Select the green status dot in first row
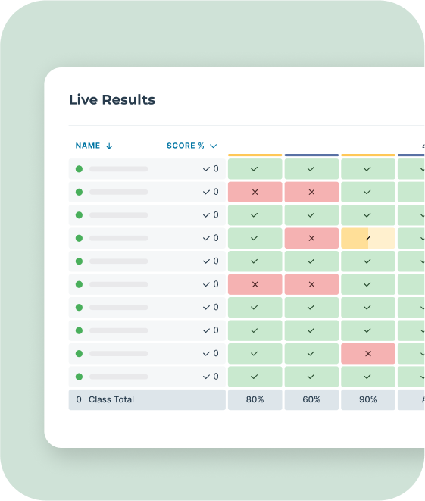Viewport: 425px width, 501px height. (x=80, y=169)
